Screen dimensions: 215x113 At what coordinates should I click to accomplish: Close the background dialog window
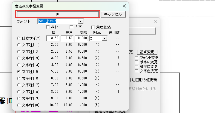pos(155,22)
